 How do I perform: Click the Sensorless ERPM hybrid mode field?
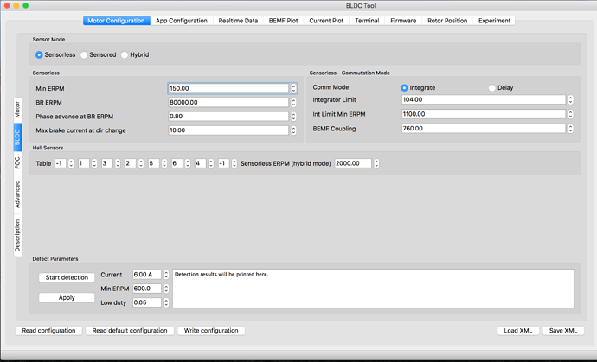(352, 163)
